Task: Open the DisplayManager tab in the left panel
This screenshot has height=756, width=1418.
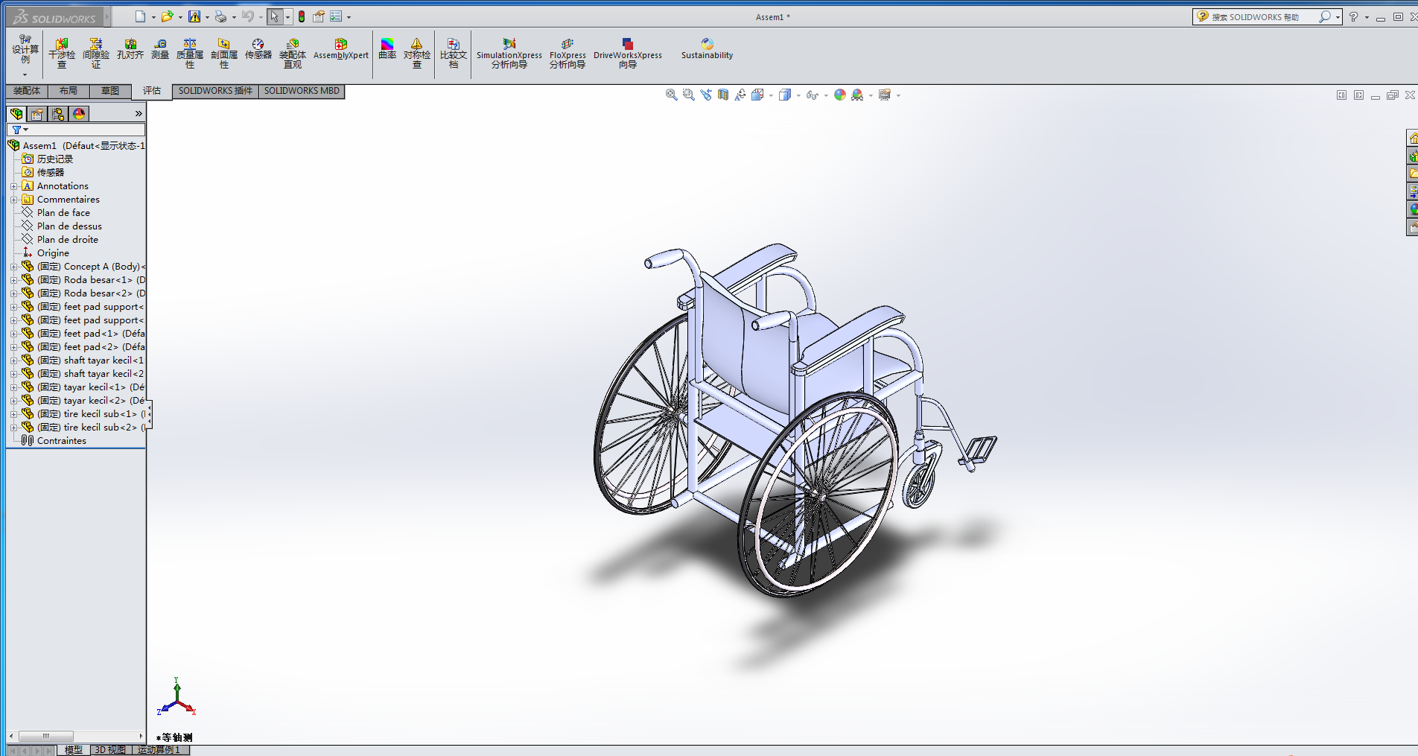Action: pos(79,114)
